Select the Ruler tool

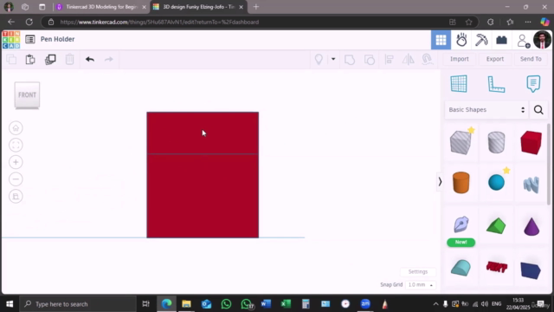pos(496,84)
